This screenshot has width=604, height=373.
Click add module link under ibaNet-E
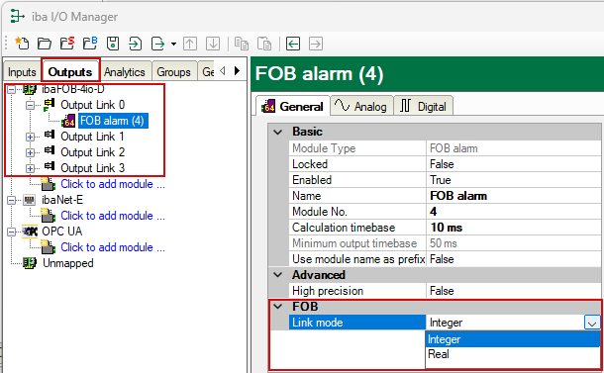(113, 216)
